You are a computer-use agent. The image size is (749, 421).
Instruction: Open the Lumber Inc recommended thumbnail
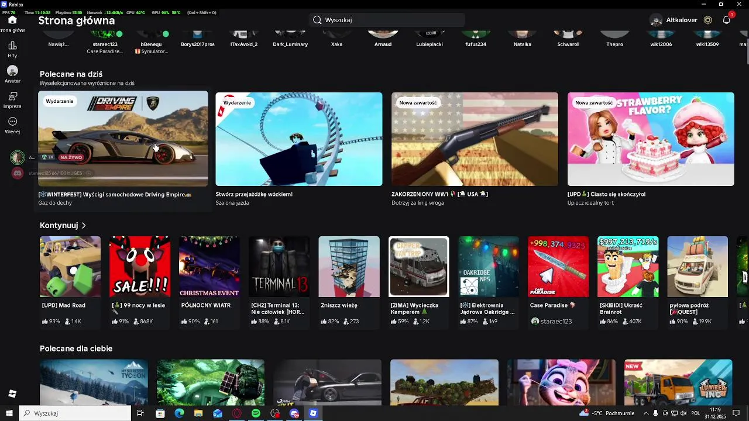678,382
